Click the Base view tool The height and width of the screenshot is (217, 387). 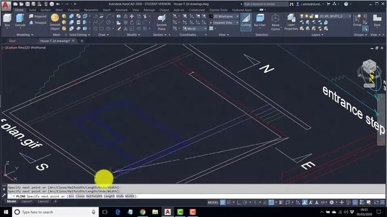377,20
